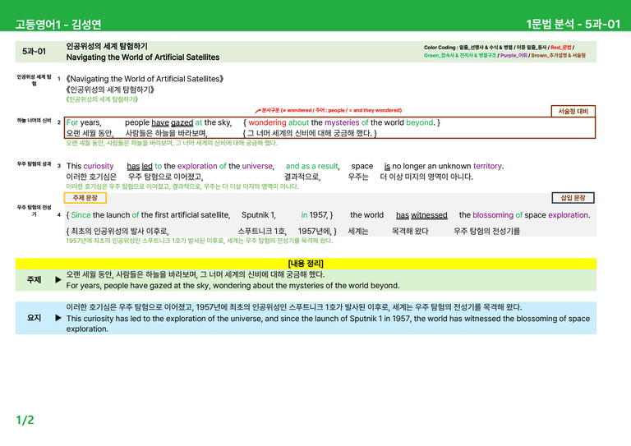This screenshot has width=631, height=446.
Task: Click the title 'Navigating the World of Artificial Satellites'
Action: point(143,57)
